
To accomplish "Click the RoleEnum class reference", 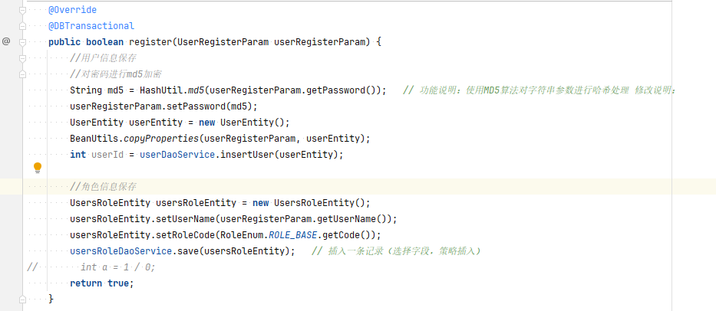I will (x=242, y=235).
